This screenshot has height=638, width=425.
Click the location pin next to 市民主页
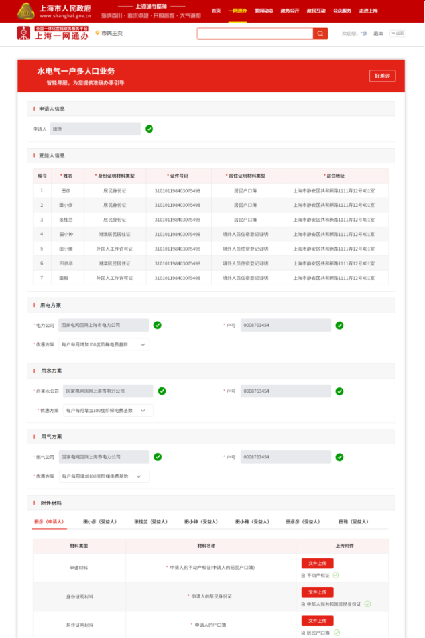click(97, 33)
